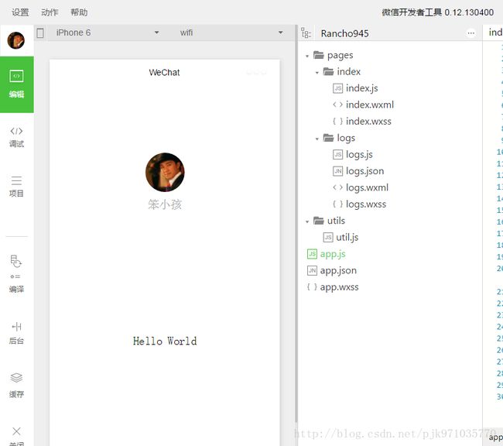Click the JS icon beside index.js
The width and height of the screenshot is (503, 446).
338,88
